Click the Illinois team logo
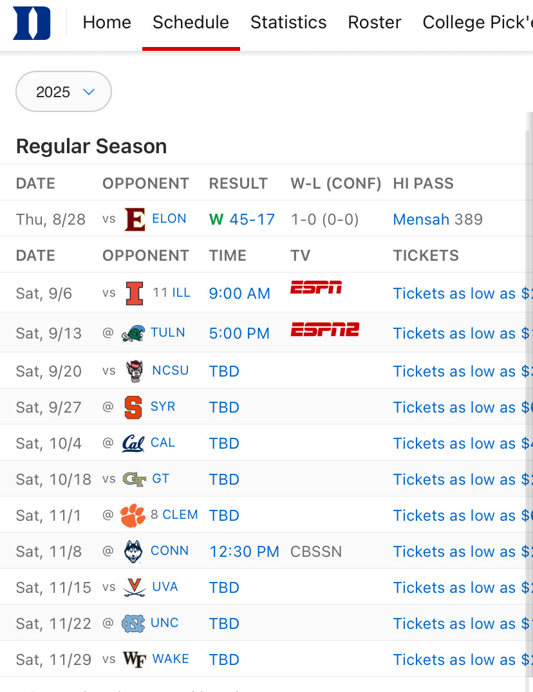Image resolution: width=533 pixels, height=692 pixels. pyautogui.click(x=135, y=294)
